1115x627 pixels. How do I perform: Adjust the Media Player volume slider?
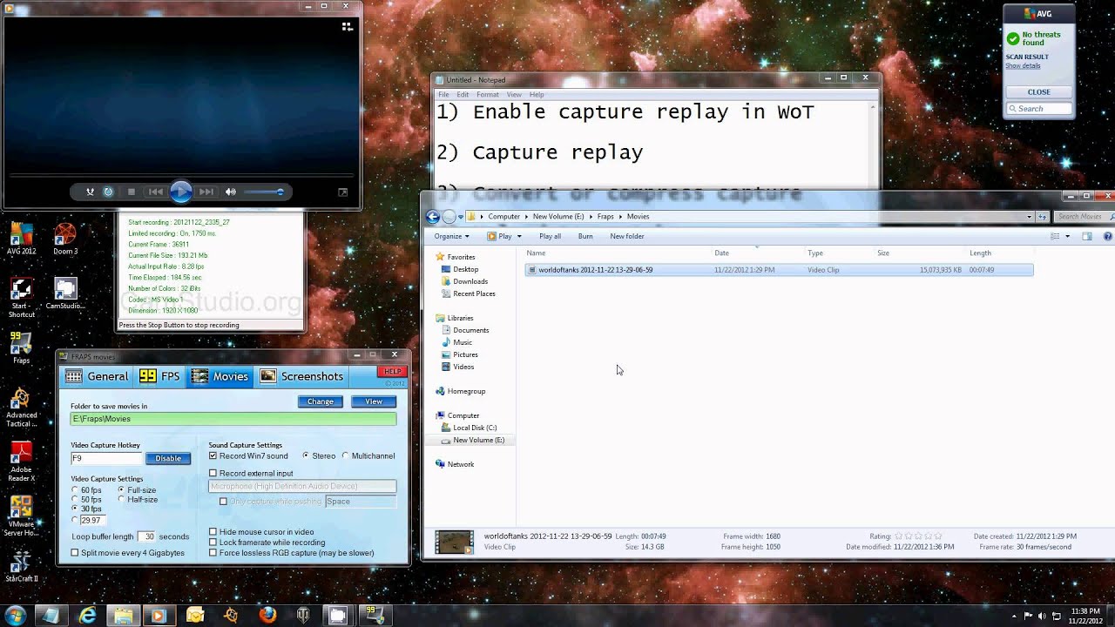(264, 192)
